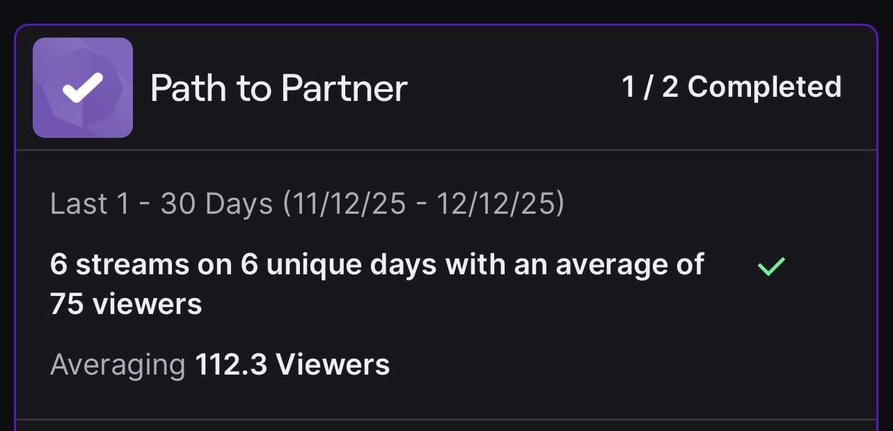Click the green checkmark beside the streams requirement
This screenshot has height=431, width=893.
pyautogui.click(x=770, y=266)
